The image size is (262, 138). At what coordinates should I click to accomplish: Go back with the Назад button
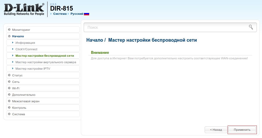coord(216,130)
